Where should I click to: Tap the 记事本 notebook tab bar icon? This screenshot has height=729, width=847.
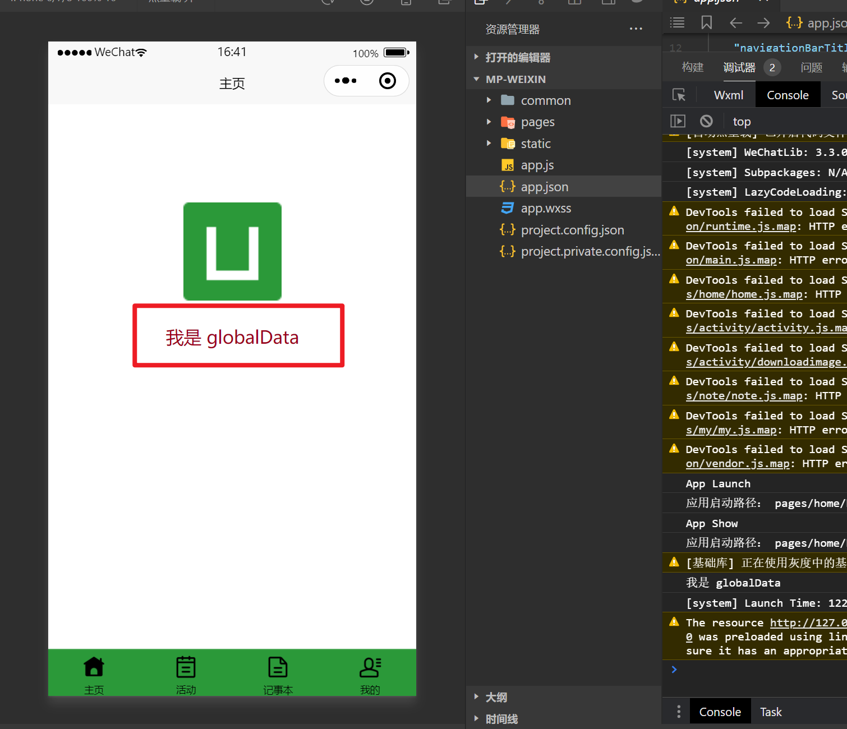click(278, 667)
